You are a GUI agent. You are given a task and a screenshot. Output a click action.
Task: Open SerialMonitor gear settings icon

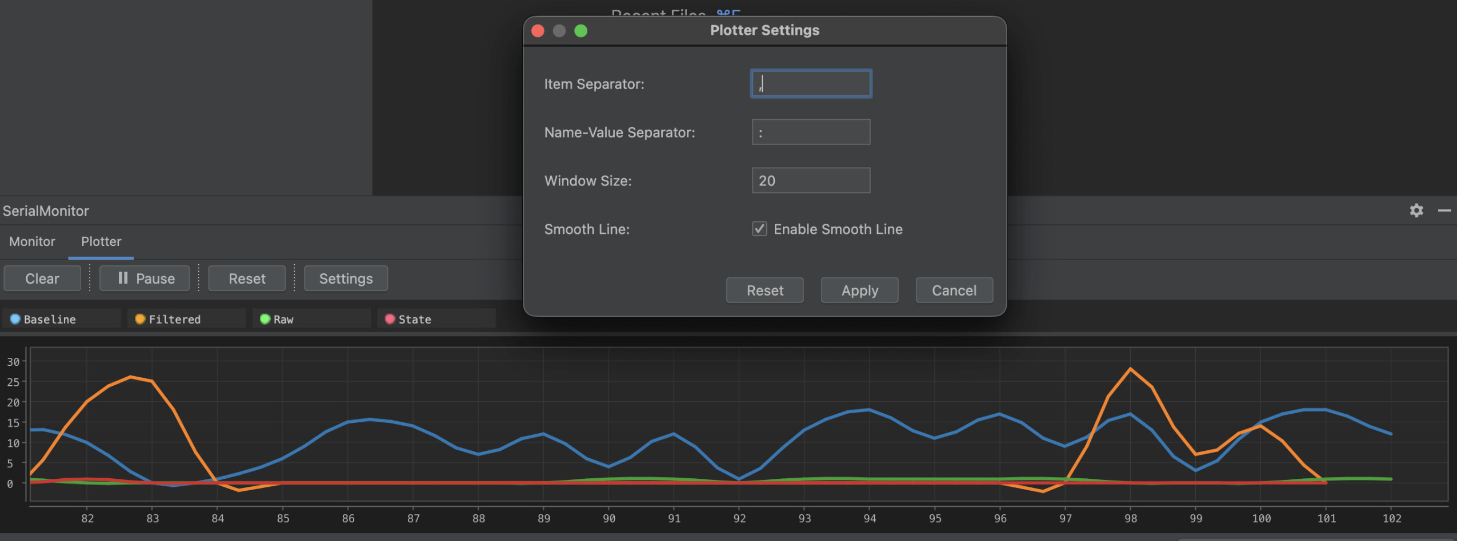pyautogui.click(x=1416, y=211)
